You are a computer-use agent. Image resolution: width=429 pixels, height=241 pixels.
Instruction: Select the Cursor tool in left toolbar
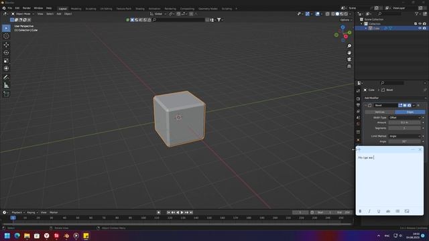(x=6, y=36)
